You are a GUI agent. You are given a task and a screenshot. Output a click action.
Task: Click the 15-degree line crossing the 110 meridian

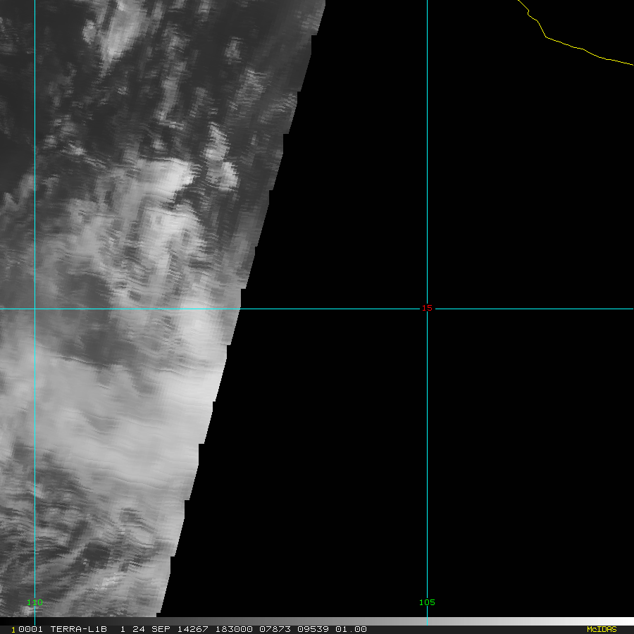tap(35, 309)
